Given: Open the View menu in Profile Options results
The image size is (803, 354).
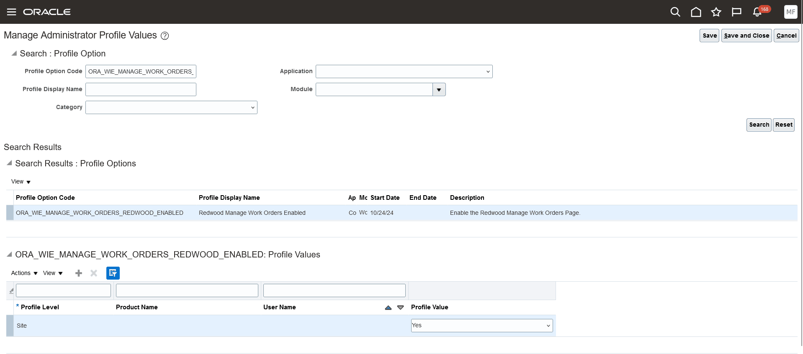Looking at the screenshot, I should pyautogui.click(x=21, y=181).
